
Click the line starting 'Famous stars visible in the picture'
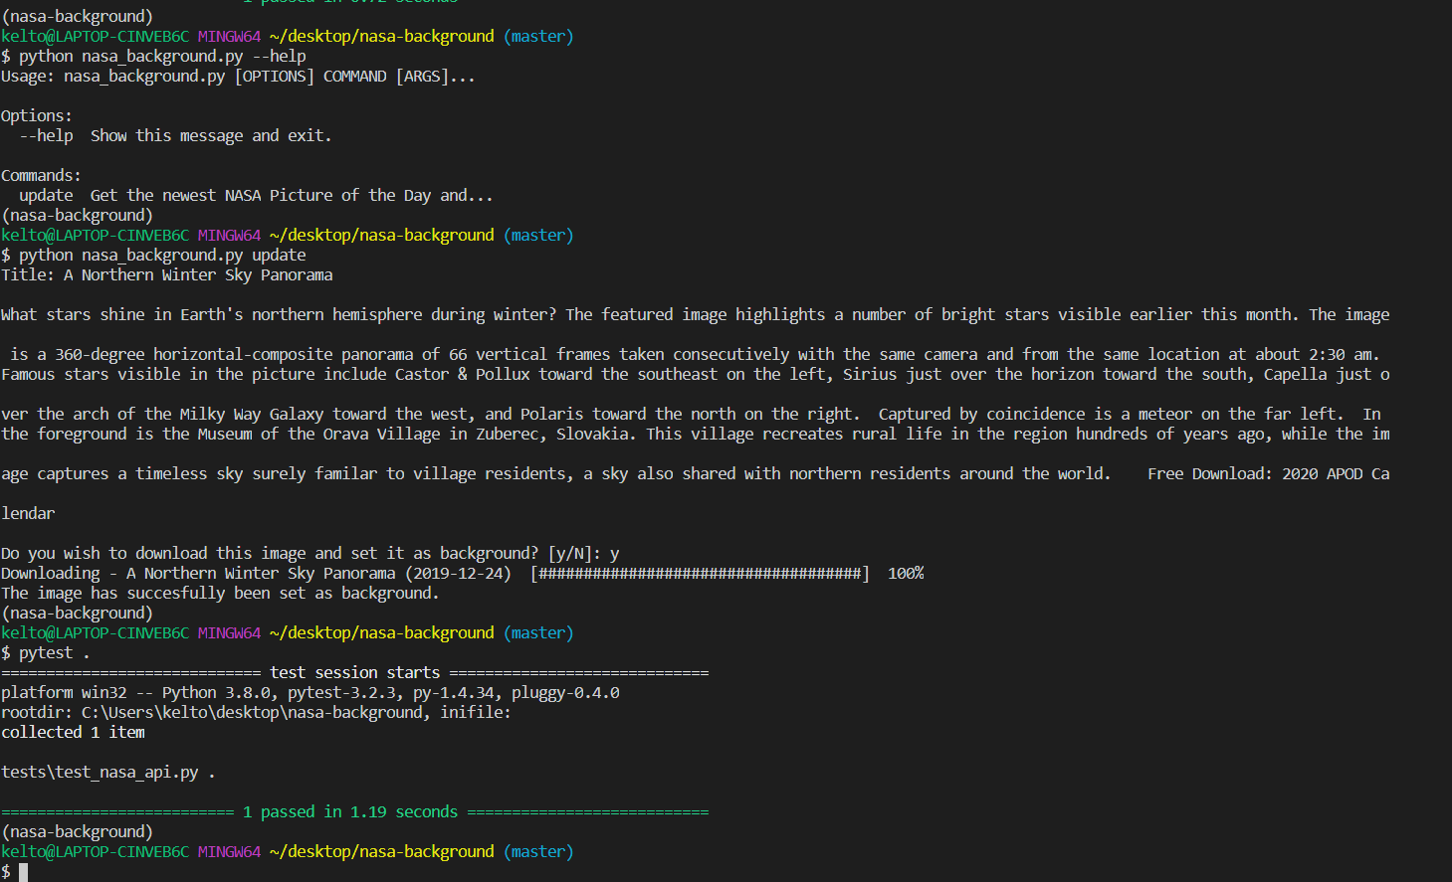(x=696, y=375)
